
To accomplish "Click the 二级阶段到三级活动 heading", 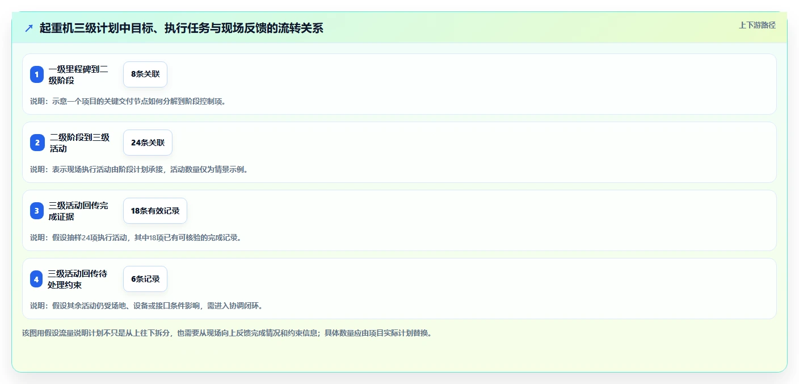I will tap(79, 143).
